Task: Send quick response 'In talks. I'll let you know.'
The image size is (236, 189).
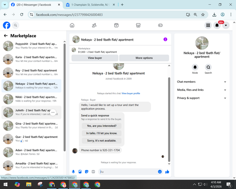Action: click(101, 133)
